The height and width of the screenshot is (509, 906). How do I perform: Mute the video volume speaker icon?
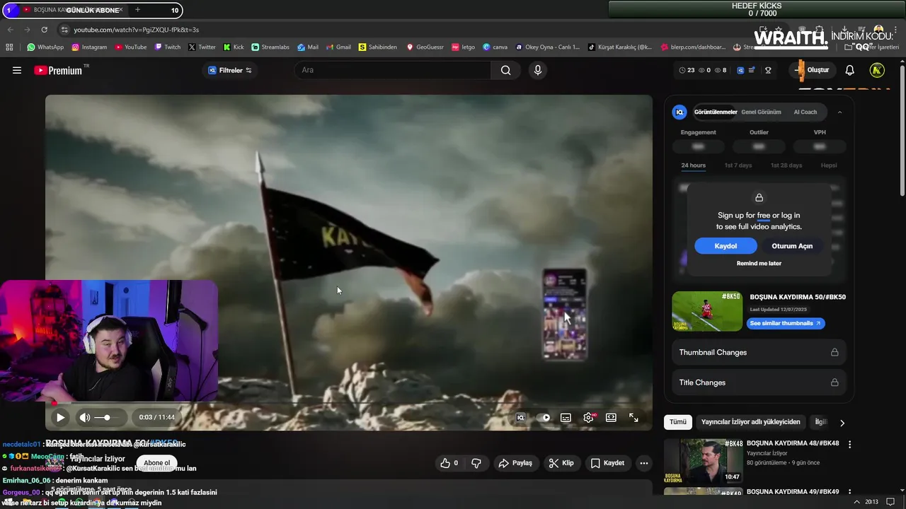[85, 417]
